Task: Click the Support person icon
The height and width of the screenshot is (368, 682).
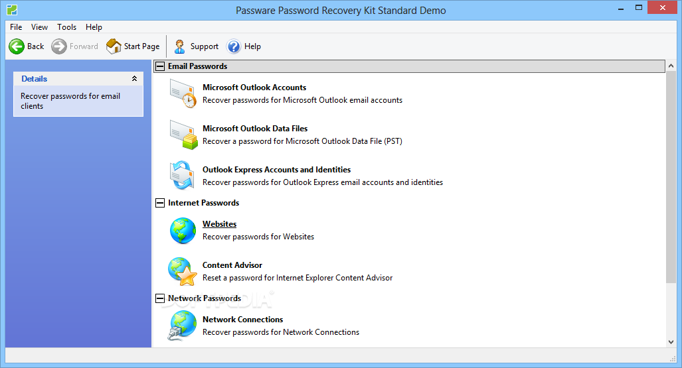Action: click(180, 46)
